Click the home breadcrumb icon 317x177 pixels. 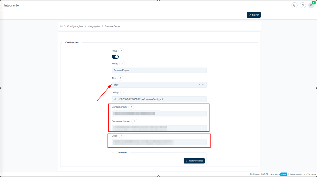pos(61,26)
